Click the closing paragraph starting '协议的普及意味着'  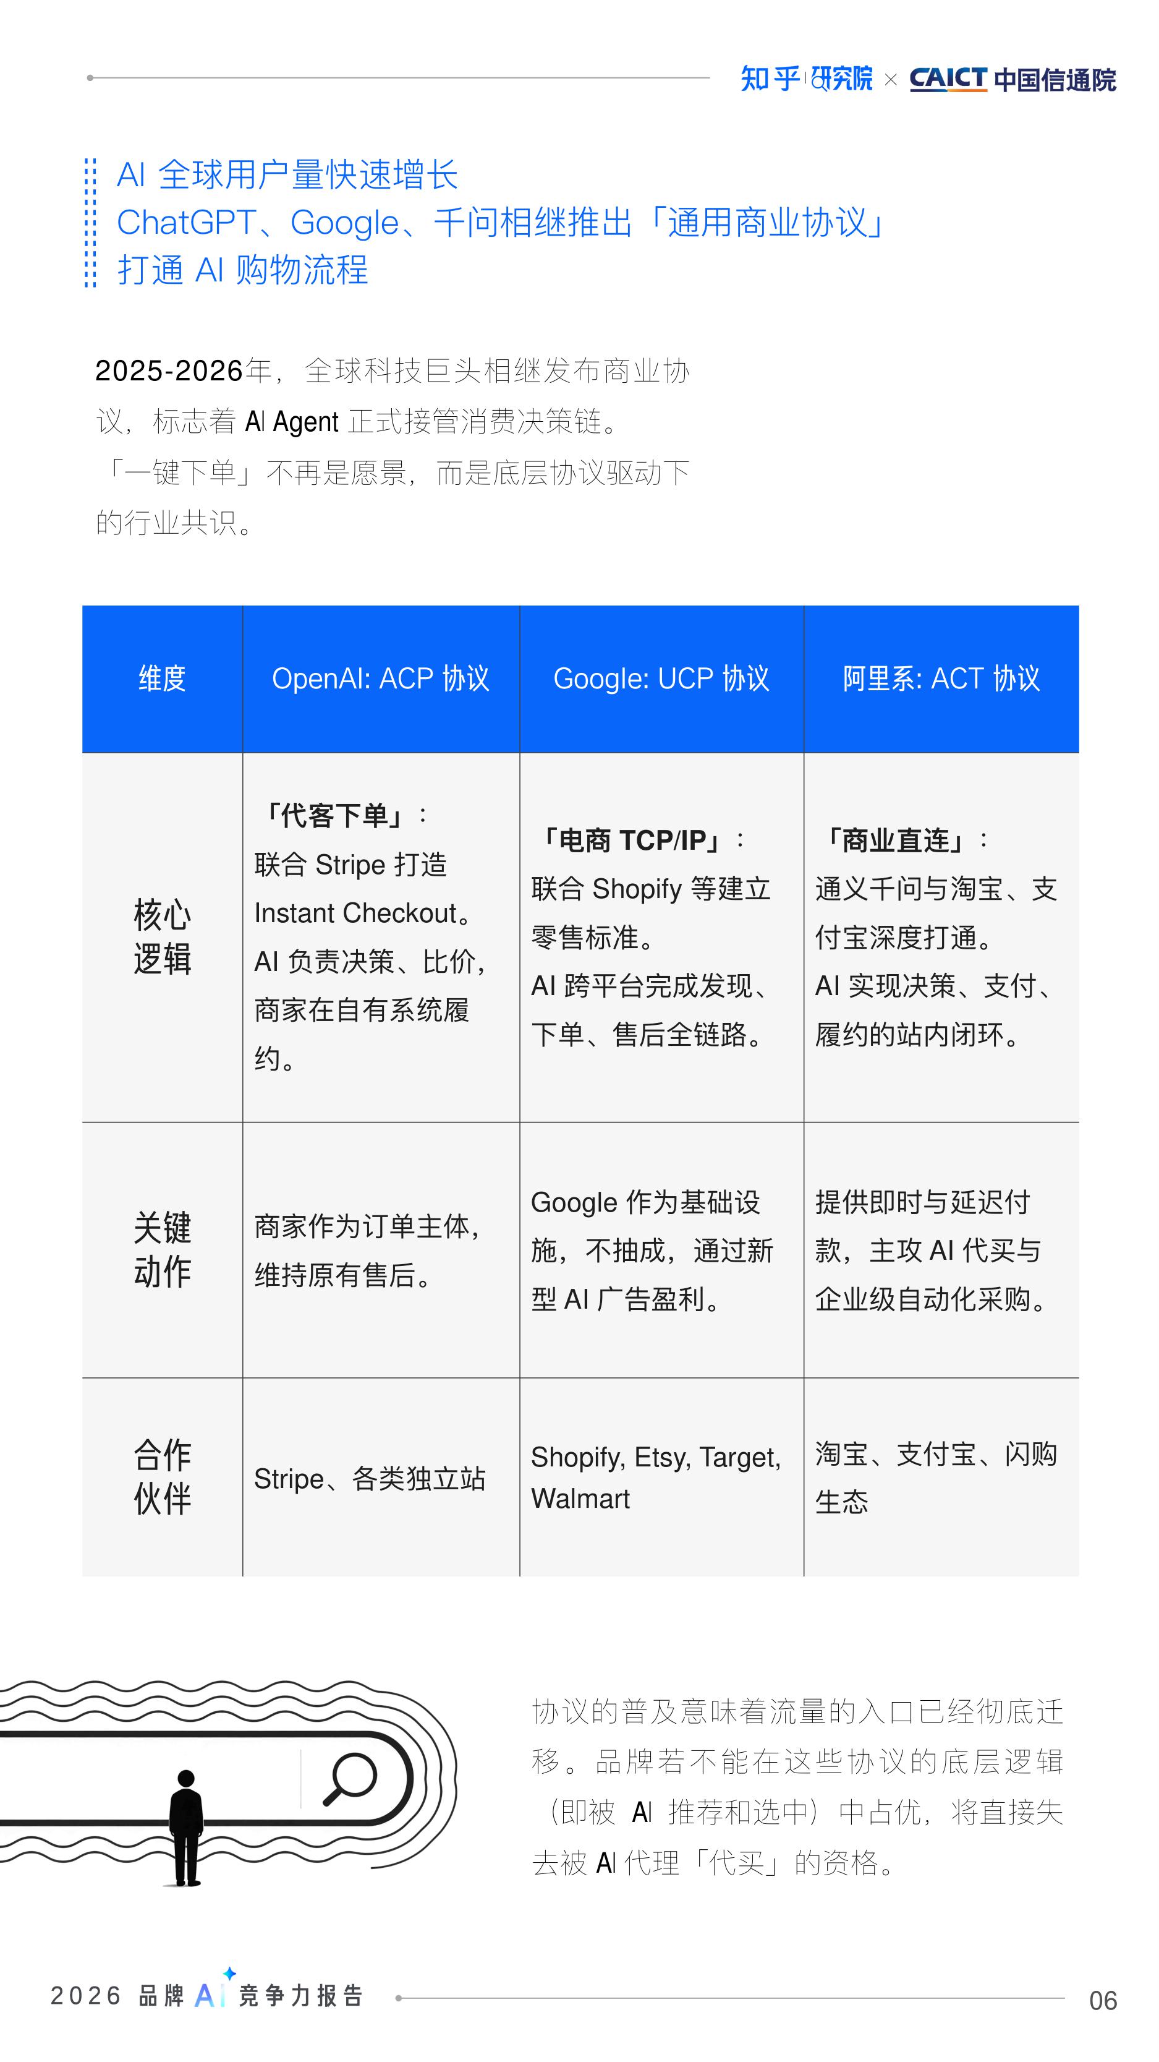[x=797, y=1787]
